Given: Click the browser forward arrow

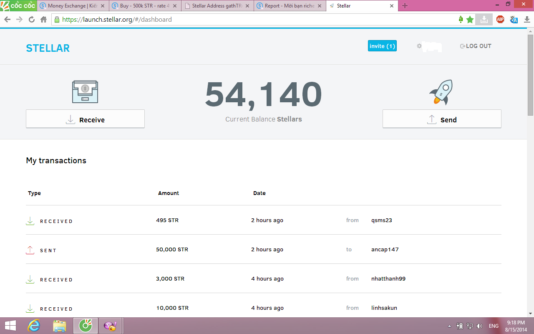Looking at the screenshot, I should pos(19,20).
